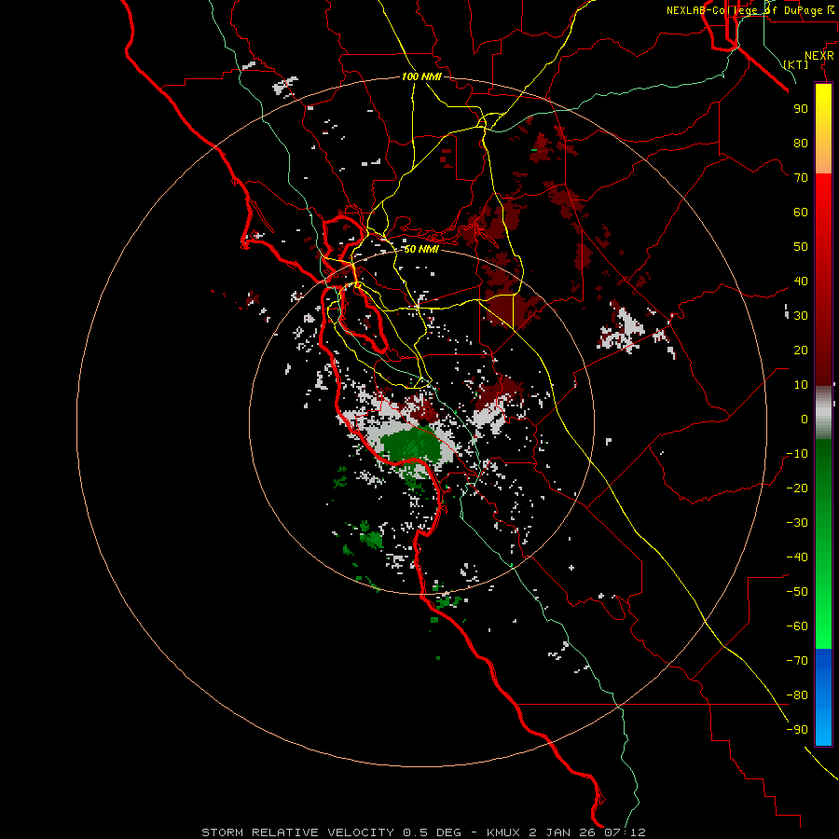Click the [KT] units label
The width and height of the screenshot is (839, 839).
(796, 64)
